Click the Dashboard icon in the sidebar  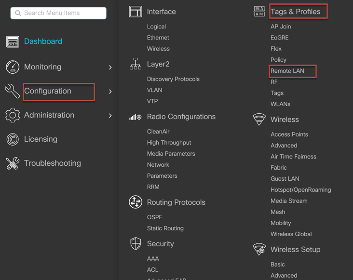pos(13,41)
